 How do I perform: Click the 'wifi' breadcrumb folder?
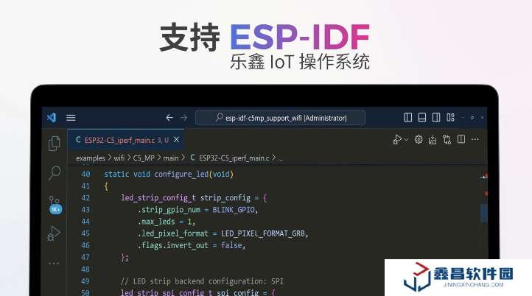[119, 158]
